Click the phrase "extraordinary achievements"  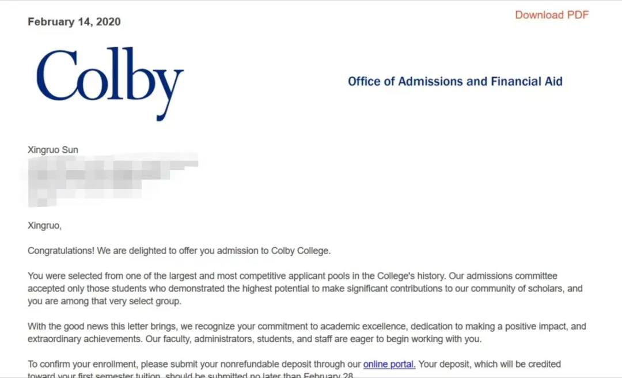point(85,339)
